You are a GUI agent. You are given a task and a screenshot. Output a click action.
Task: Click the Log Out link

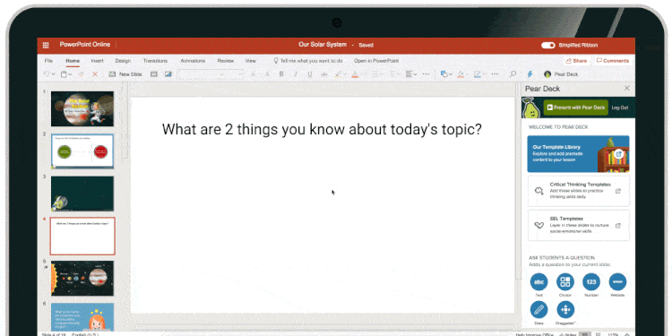click(x=620, y=108)
